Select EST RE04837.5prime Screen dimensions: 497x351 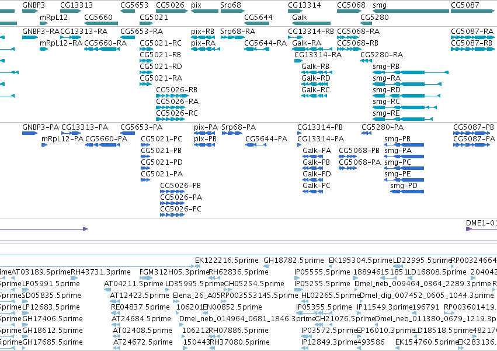pos(140,307)
